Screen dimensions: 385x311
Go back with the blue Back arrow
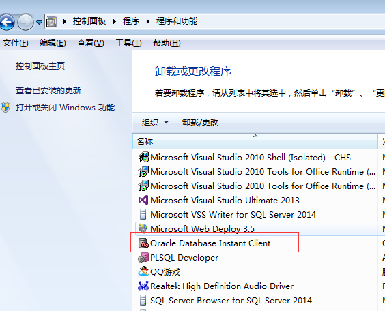tap(7, 22)
